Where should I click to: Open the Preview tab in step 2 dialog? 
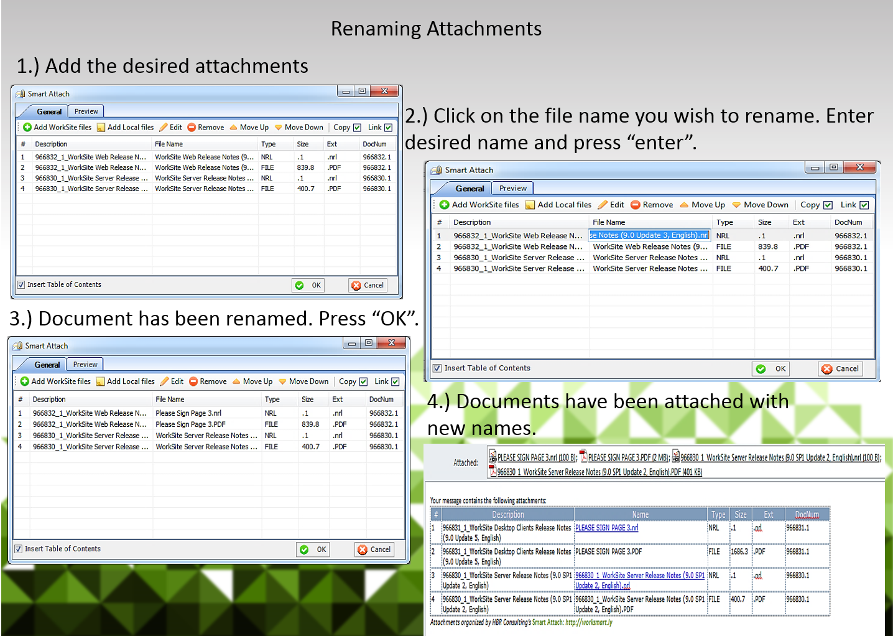(x=513, y=188)
